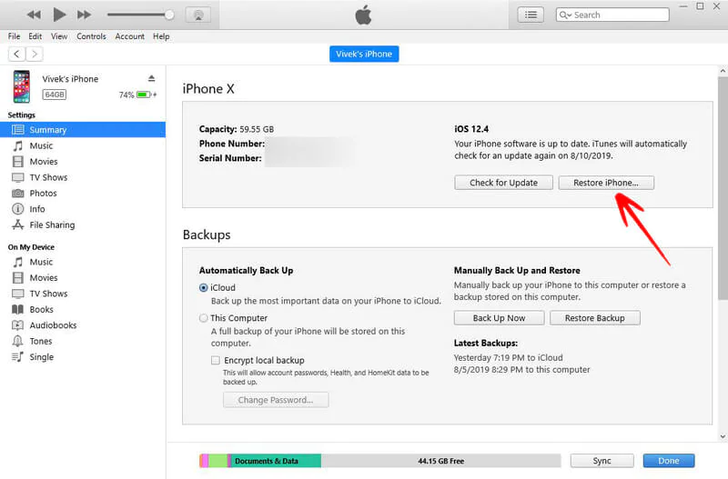The height and width of the screenshot is (479, 728).
Task: Click the Vivek's iPhone device button
Action: click(x=364, y=54)
